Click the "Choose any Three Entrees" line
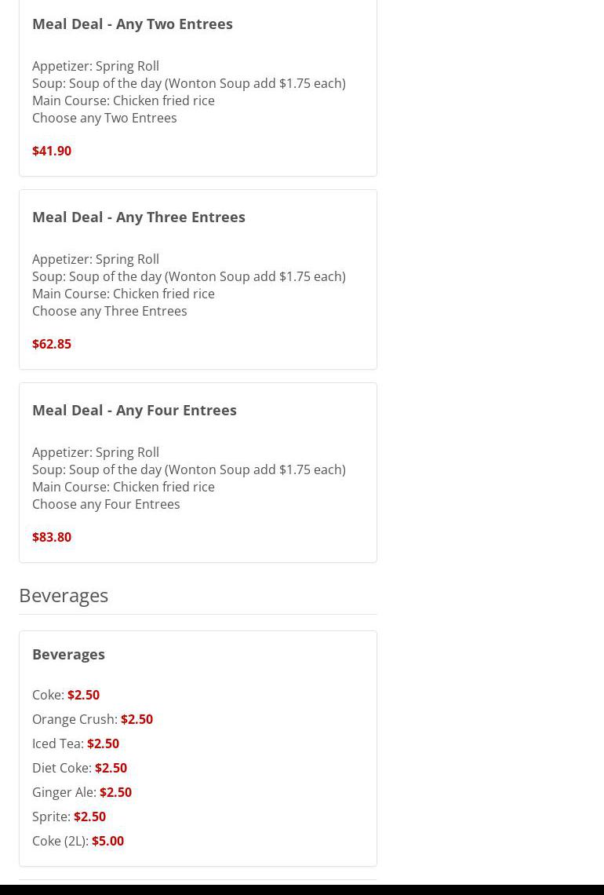Viewport: 604px width, 895px height. point(109,311)
